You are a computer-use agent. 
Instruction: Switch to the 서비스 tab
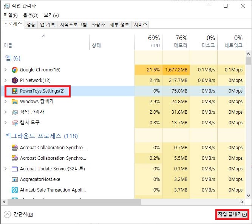140,25
